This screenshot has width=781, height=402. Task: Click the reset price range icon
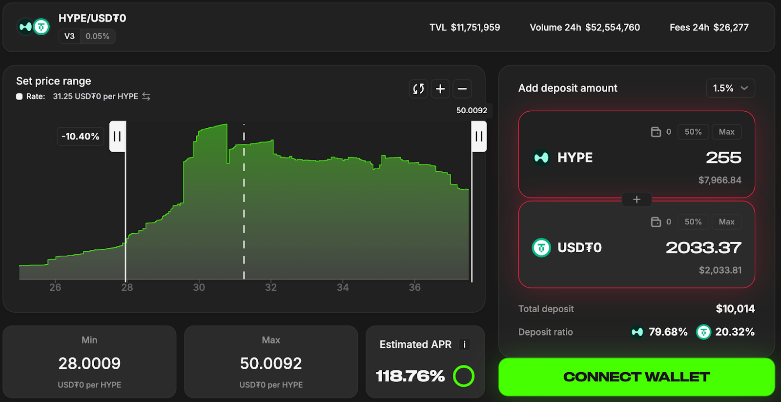(418, 89)
